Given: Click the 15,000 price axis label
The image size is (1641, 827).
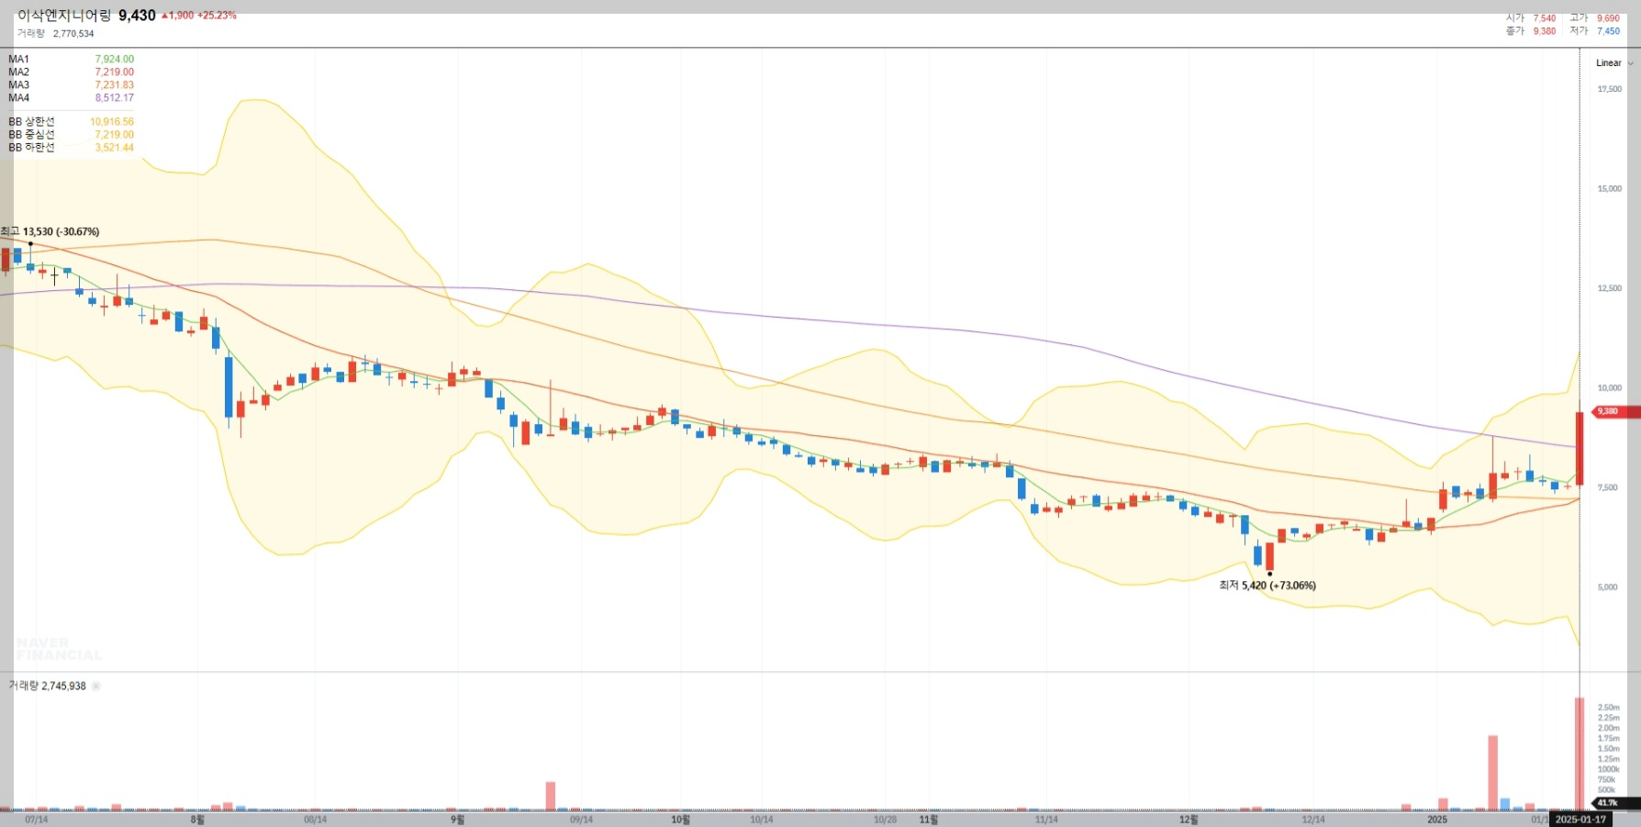Looking at the screenshot, I should pyautogui.click(x=1610, y=189).
